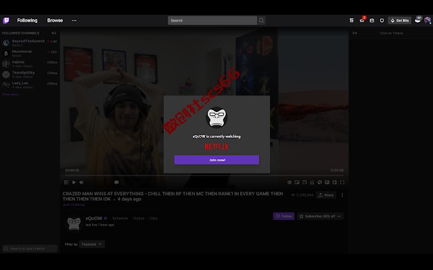The width and height of the screenshot is (433, 270).
Task: Switch to the Clips tab
Action: point(154,218)
